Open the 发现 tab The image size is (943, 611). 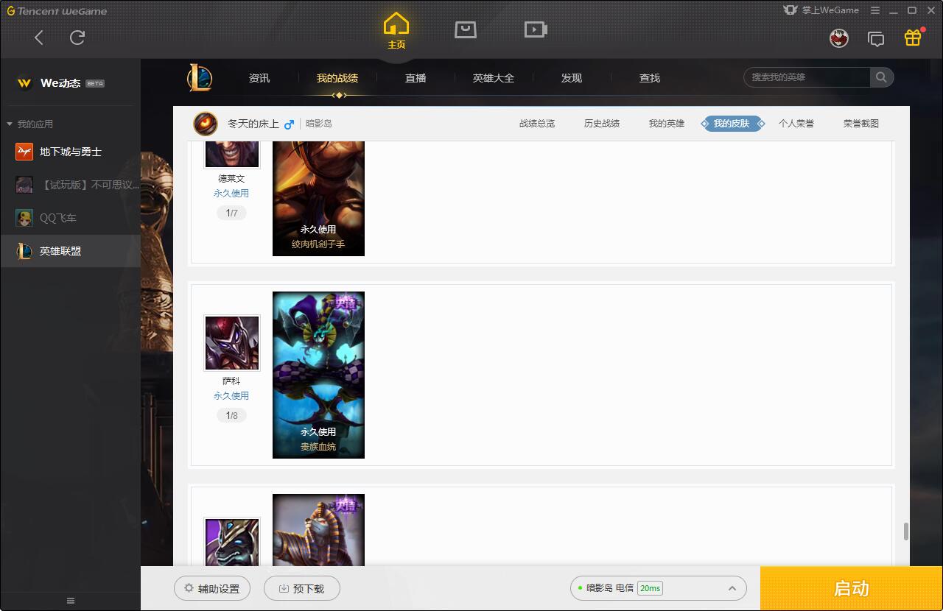point(572,78)
